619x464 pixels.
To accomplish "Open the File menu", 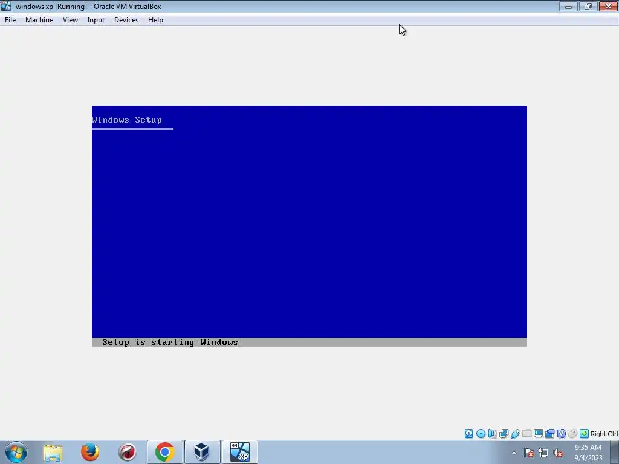I will (10, 20).
